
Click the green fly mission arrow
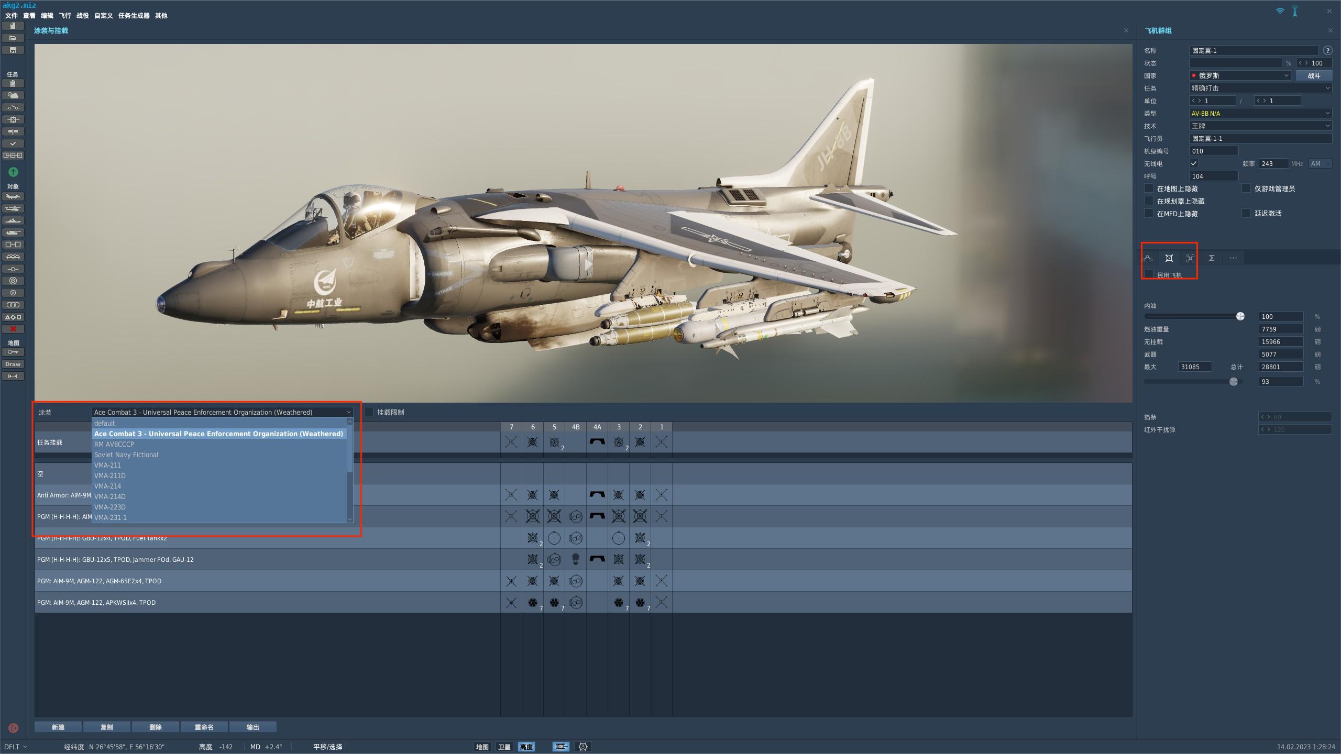coord(13,172)
